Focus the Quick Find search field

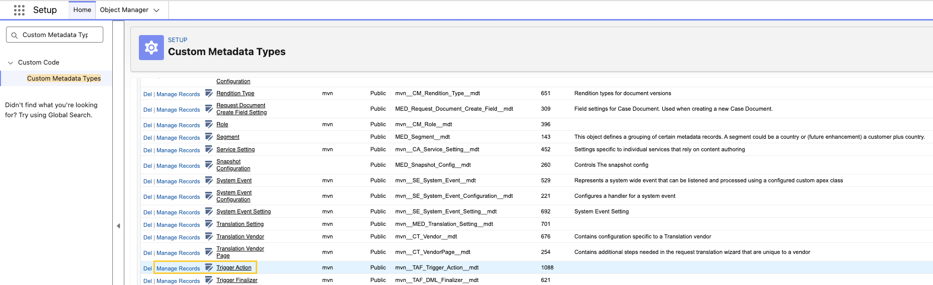(x=55, y=35)
